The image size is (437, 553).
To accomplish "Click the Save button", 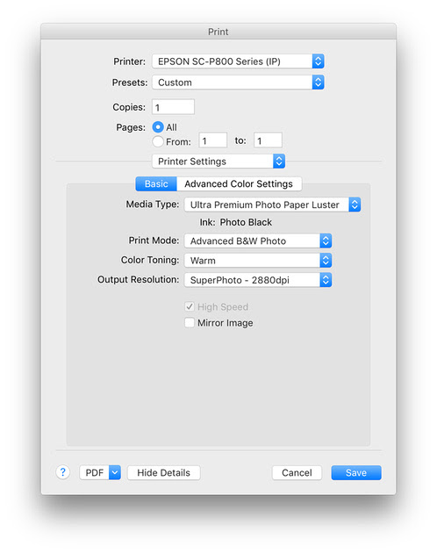I will (356, 472).
